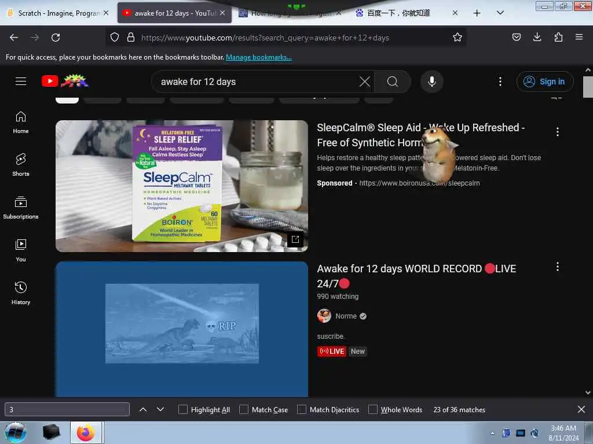593x444 pixels.
Task: Show hidden system tray icons arrow
Action: point(492,434)
